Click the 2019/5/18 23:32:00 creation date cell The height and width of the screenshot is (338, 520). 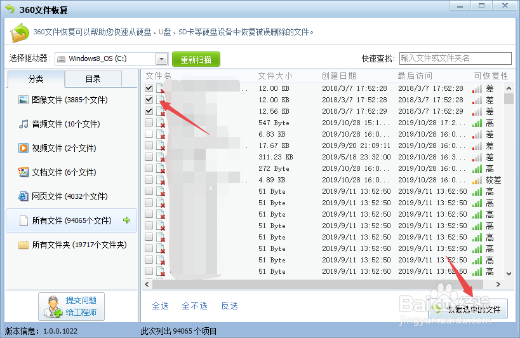356,157
